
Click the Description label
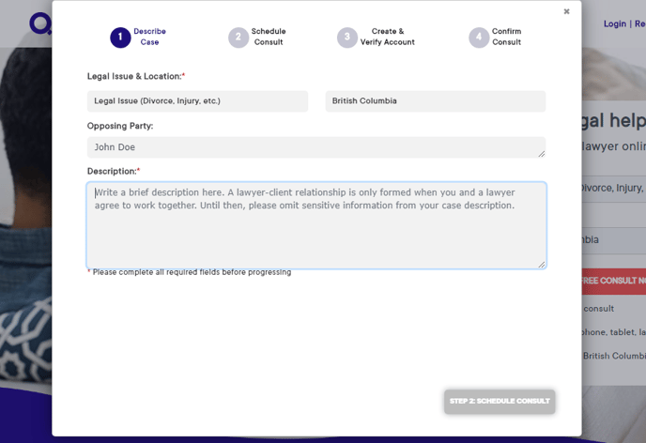pyautogui.click(x=114, y=171)
